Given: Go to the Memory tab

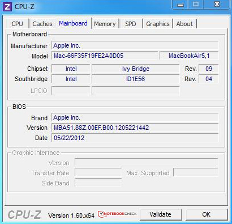Looking at the screenshot, I should (x=105, y=24).
